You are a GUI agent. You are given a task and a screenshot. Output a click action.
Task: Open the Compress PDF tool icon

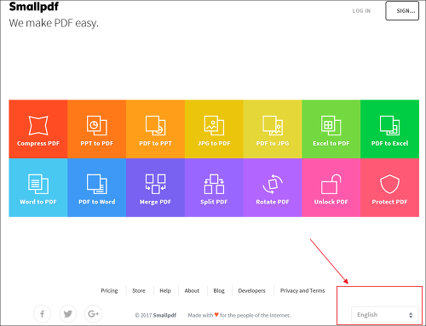(x=38, y=125)
